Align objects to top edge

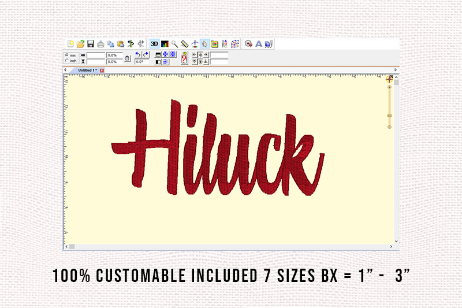tap(195, 62)
